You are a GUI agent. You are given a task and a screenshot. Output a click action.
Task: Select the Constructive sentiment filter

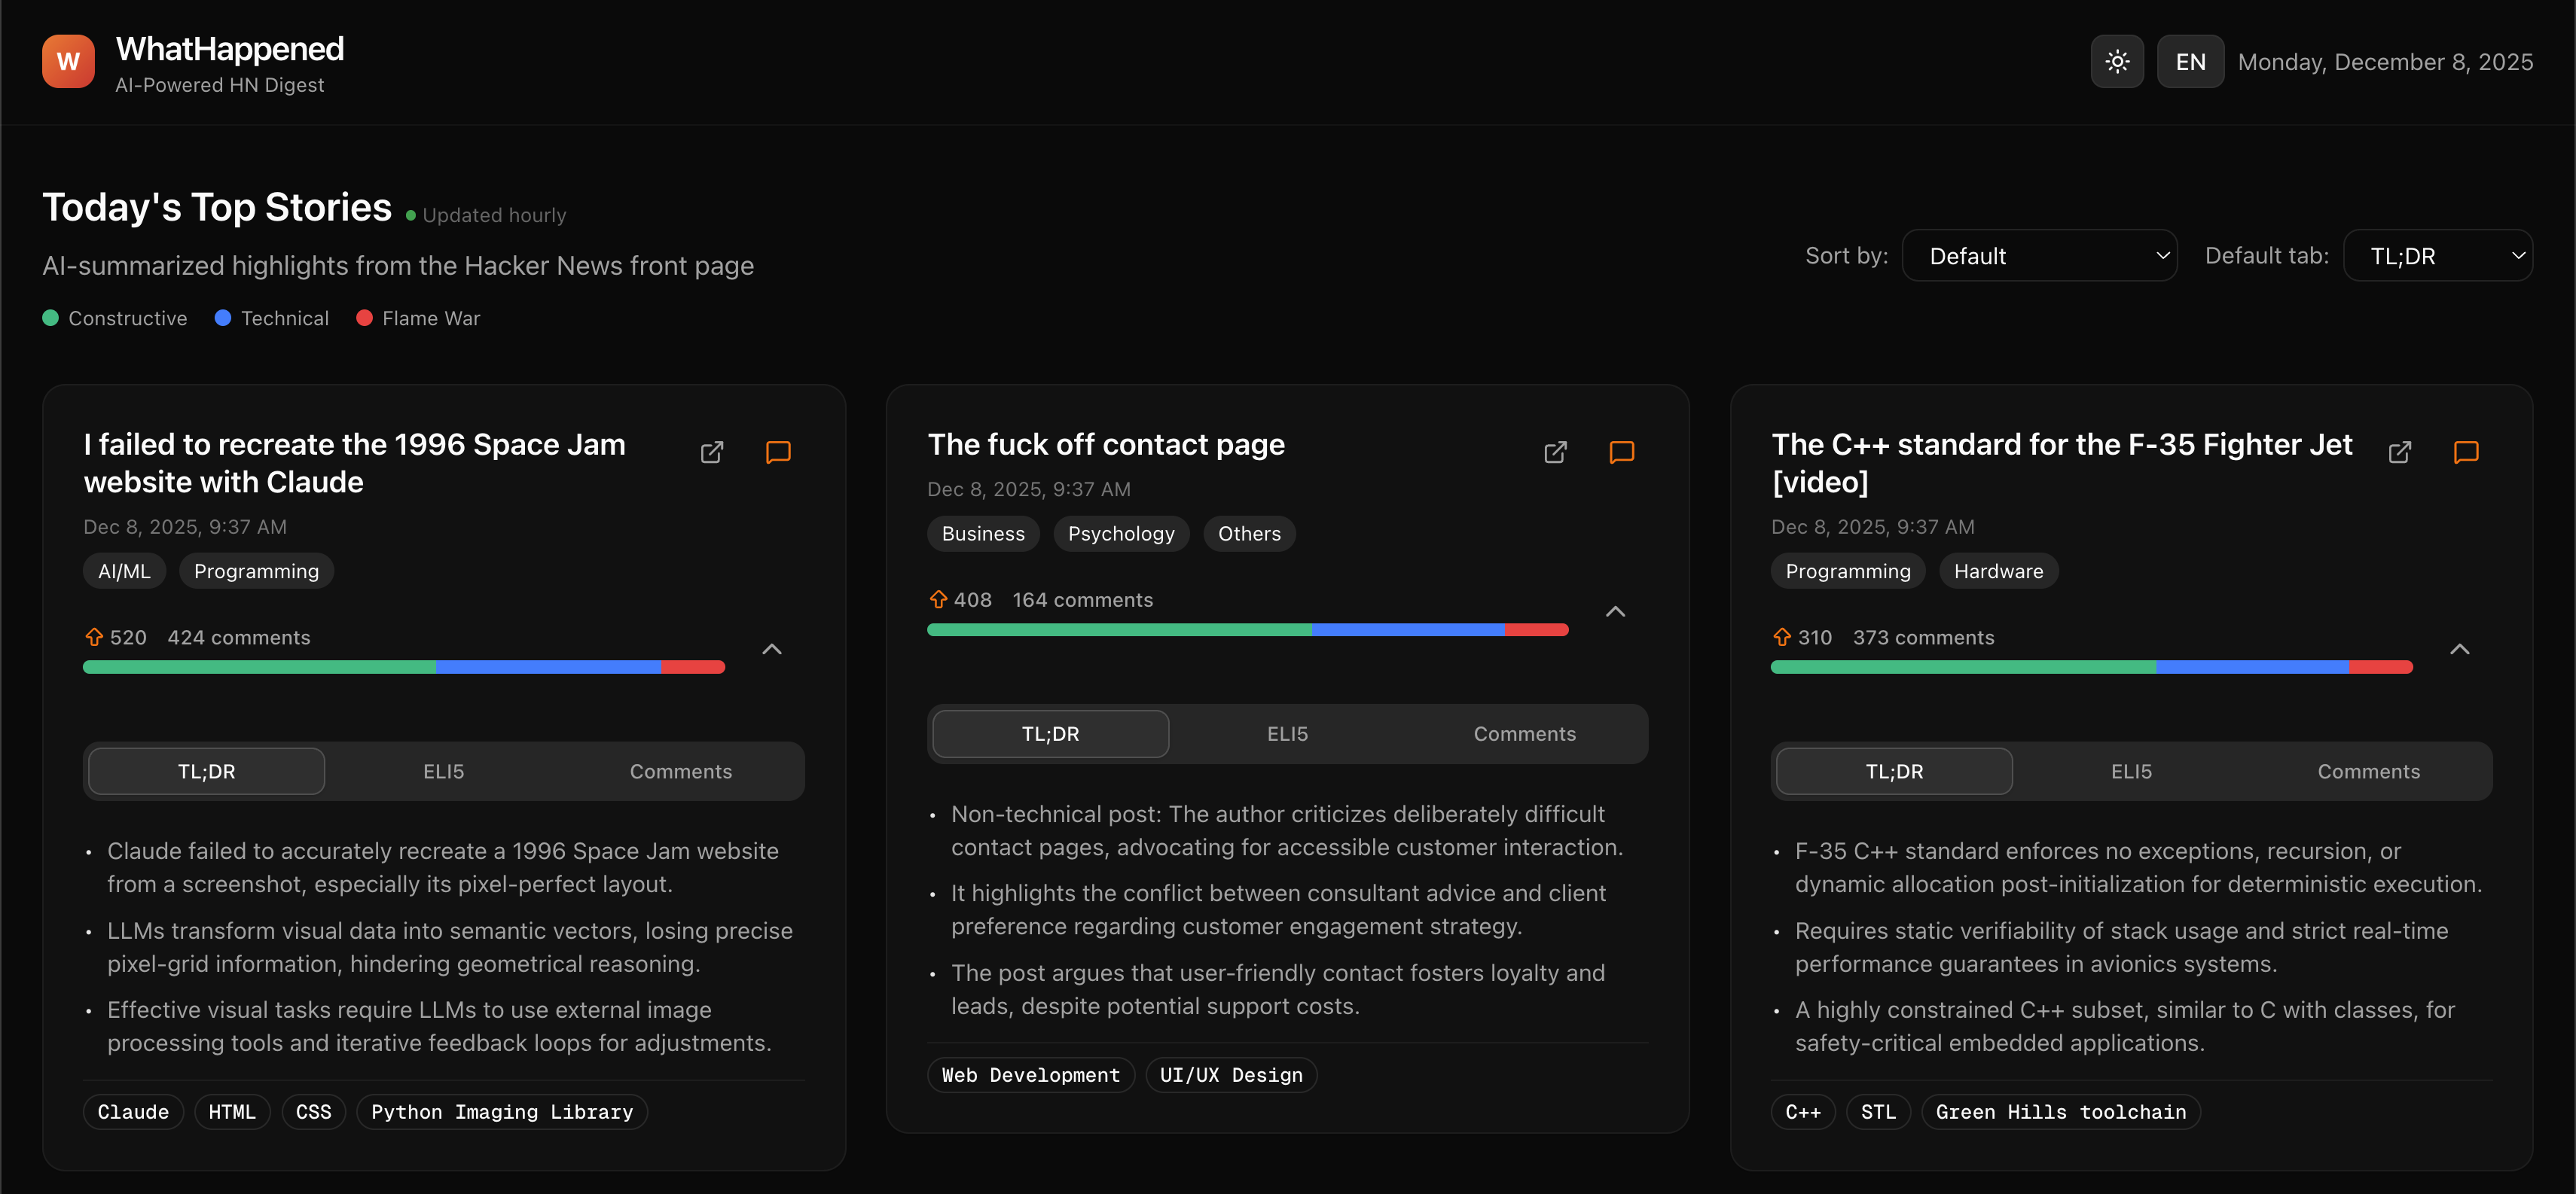click(114, 318)
